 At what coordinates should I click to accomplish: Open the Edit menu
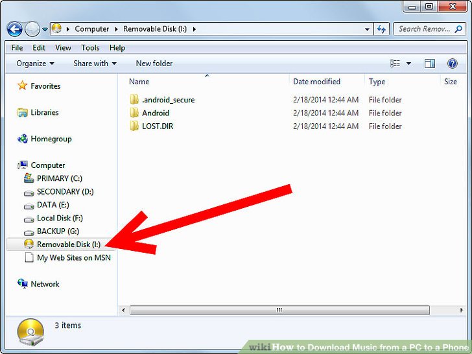(39, 47)
